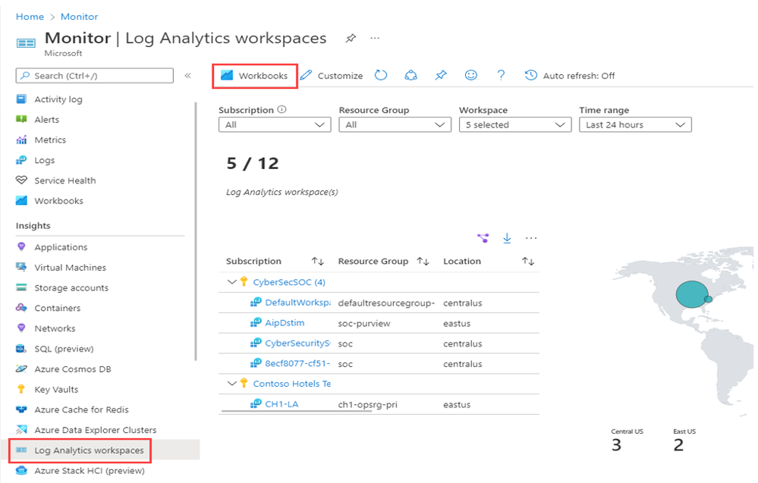Image resolution: width=758 pixels, height=483 pixels.
Task: Open Contoso Hotels Te subscription link
Action: (x=292, y=384)
